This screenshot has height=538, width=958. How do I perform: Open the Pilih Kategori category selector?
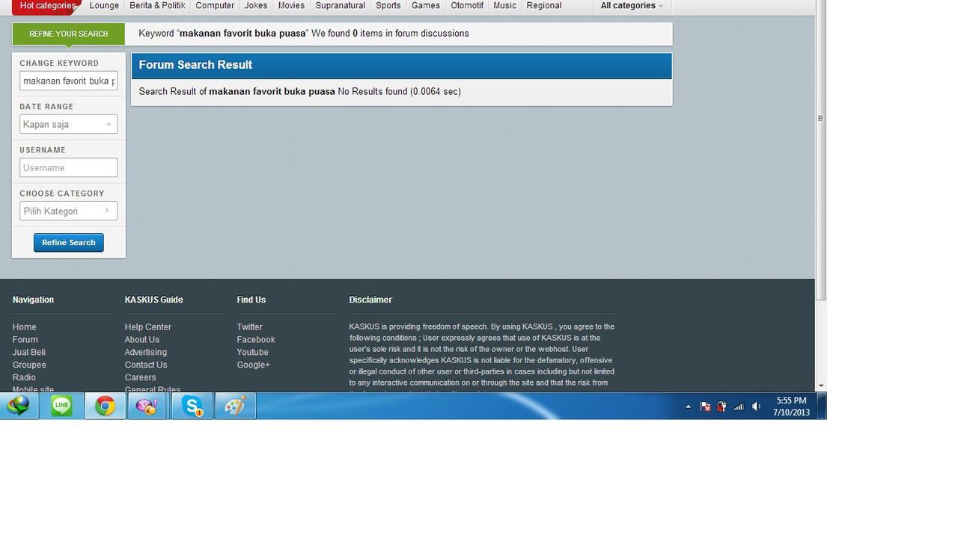click(x=68, y=211)
